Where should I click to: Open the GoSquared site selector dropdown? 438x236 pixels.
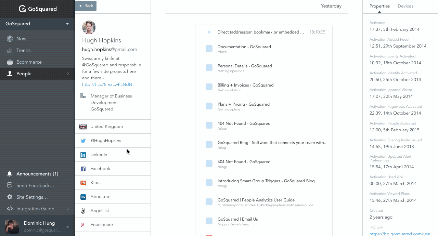pyautogui.click(x=38, y=24)
